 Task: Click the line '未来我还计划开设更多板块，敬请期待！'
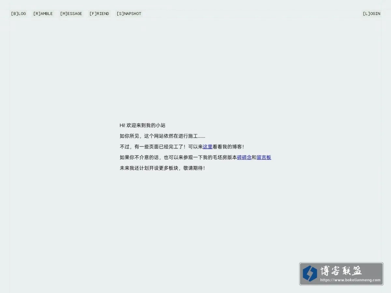coord(163,168)
